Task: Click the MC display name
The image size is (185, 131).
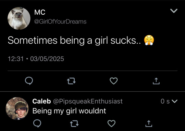Action: tap(40, 12)
